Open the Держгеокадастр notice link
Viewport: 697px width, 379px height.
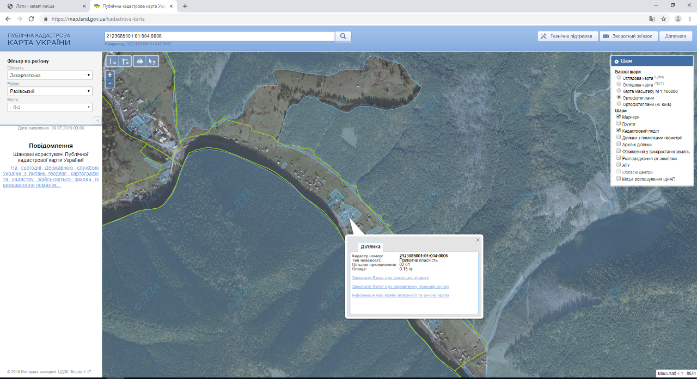pos(51,177)
